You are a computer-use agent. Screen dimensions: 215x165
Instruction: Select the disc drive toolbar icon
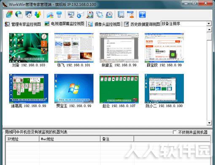click(109, 14)
